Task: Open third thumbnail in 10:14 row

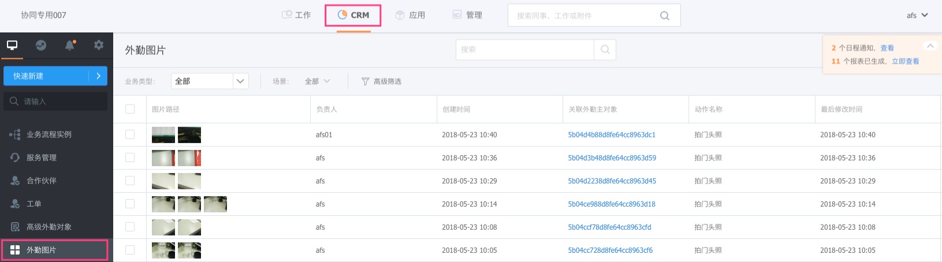Action: tap(215, 204)
